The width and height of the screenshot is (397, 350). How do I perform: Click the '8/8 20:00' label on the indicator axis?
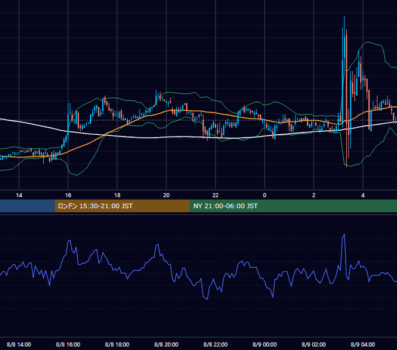[166, 344]
